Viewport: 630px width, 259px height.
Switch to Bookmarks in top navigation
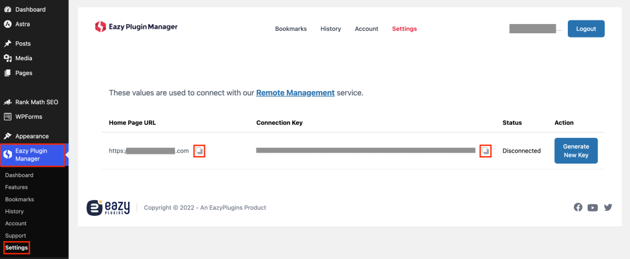coord(291,29)
